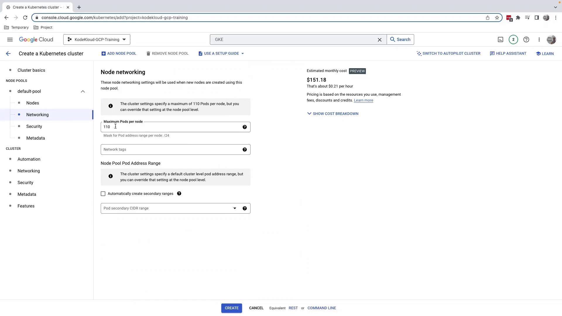
Task: Go back using the page back arrow
Action: [x=8, y=54]
